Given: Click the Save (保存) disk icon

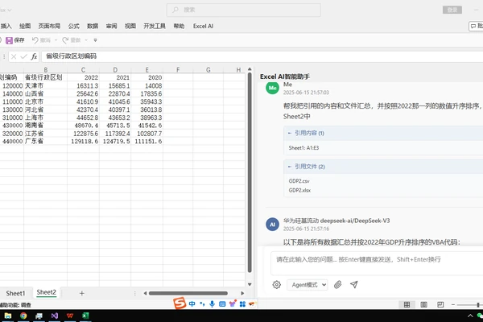Looking at the screenshot, I should [9, 40].
